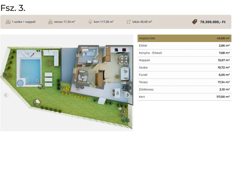Select the "Szoba" row in table
The image size is (232, 174).
click(184, 67)
